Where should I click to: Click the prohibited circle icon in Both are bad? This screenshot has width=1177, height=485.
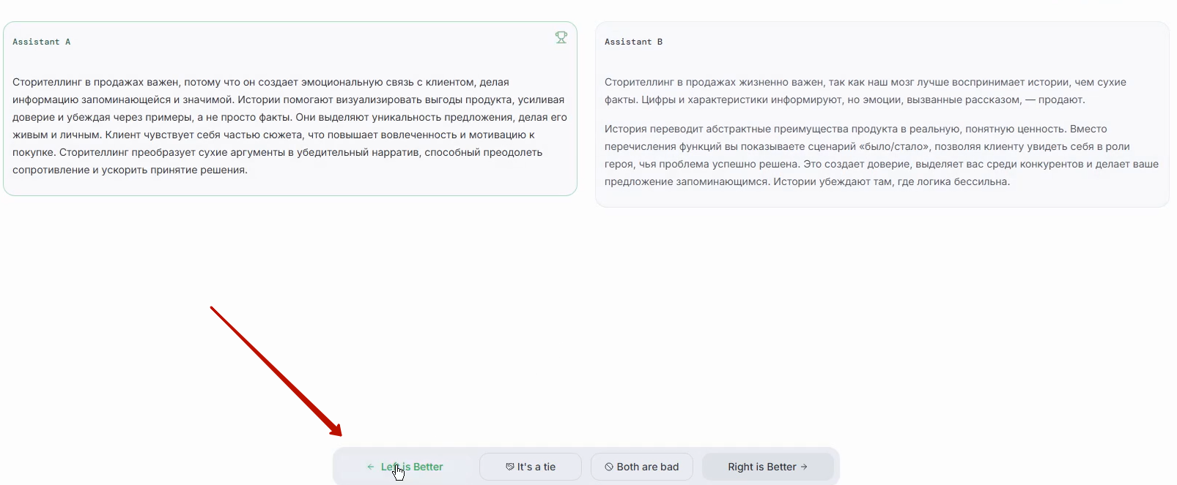pyautogui.click(x=608, y=467)
